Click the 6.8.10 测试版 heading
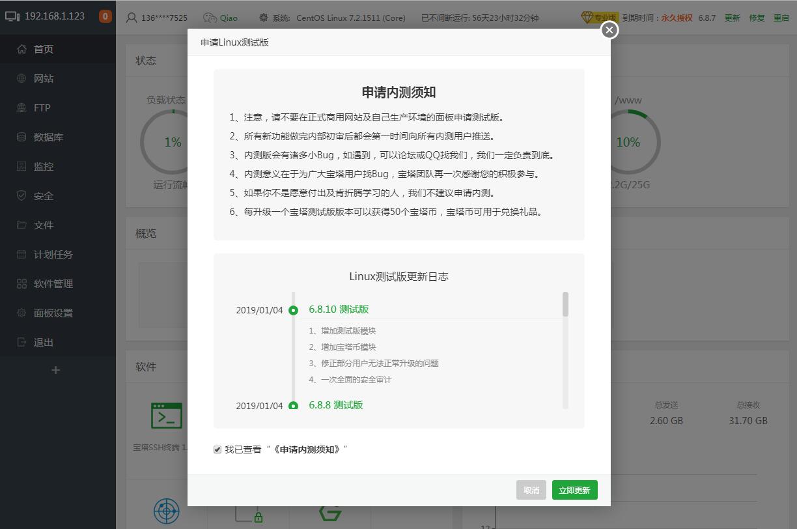Image resolution: width=797 pixels, height=529 pixels. pos(339,309)
